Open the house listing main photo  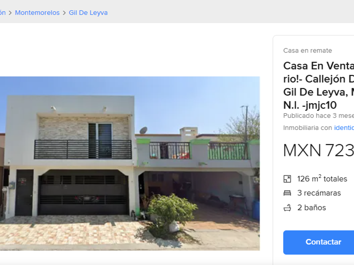point(130,163)
